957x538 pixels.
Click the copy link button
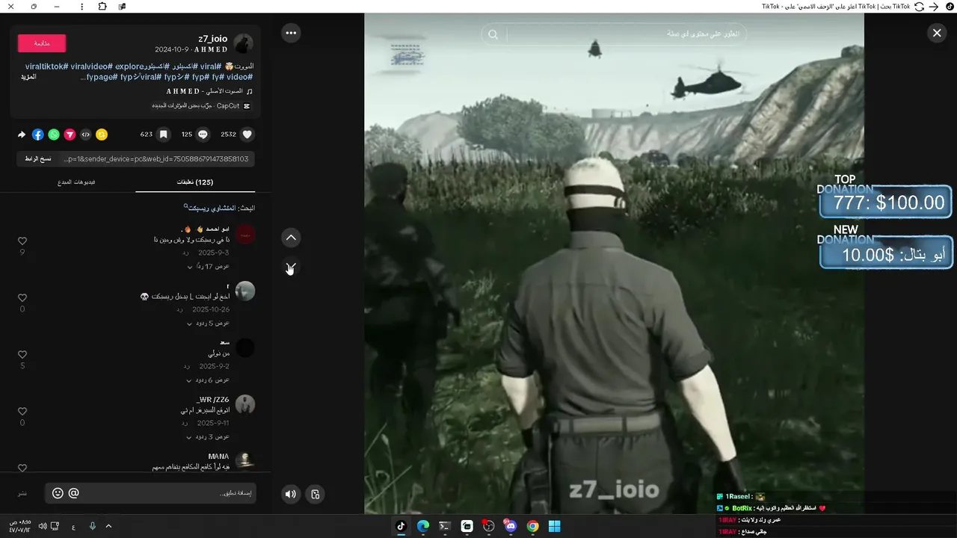37,159
